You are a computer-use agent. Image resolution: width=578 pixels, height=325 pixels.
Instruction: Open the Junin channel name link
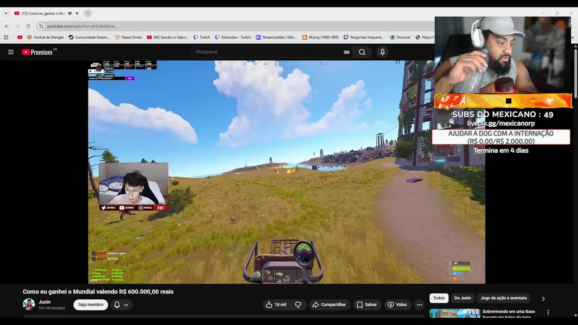(44, 302)
